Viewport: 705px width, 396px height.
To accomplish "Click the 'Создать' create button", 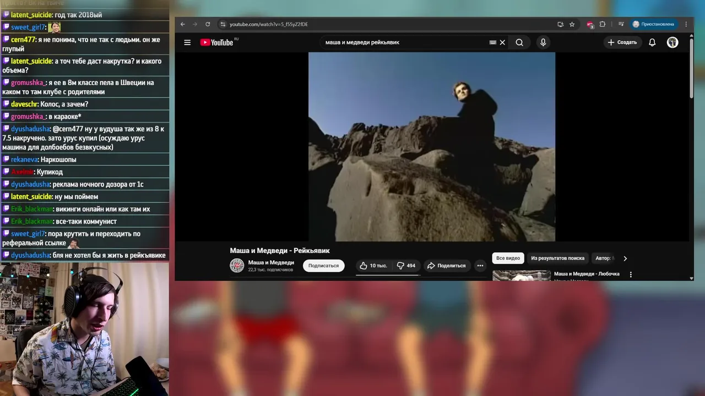I will (x=622, y=42).
